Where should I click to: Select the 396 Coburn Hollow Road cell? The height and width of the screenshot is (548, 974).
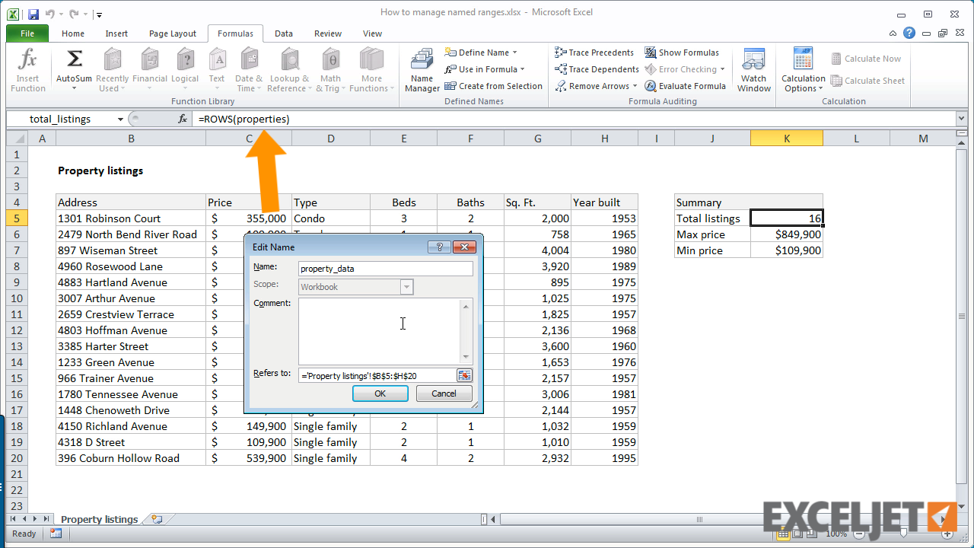(x=131, y=458)
